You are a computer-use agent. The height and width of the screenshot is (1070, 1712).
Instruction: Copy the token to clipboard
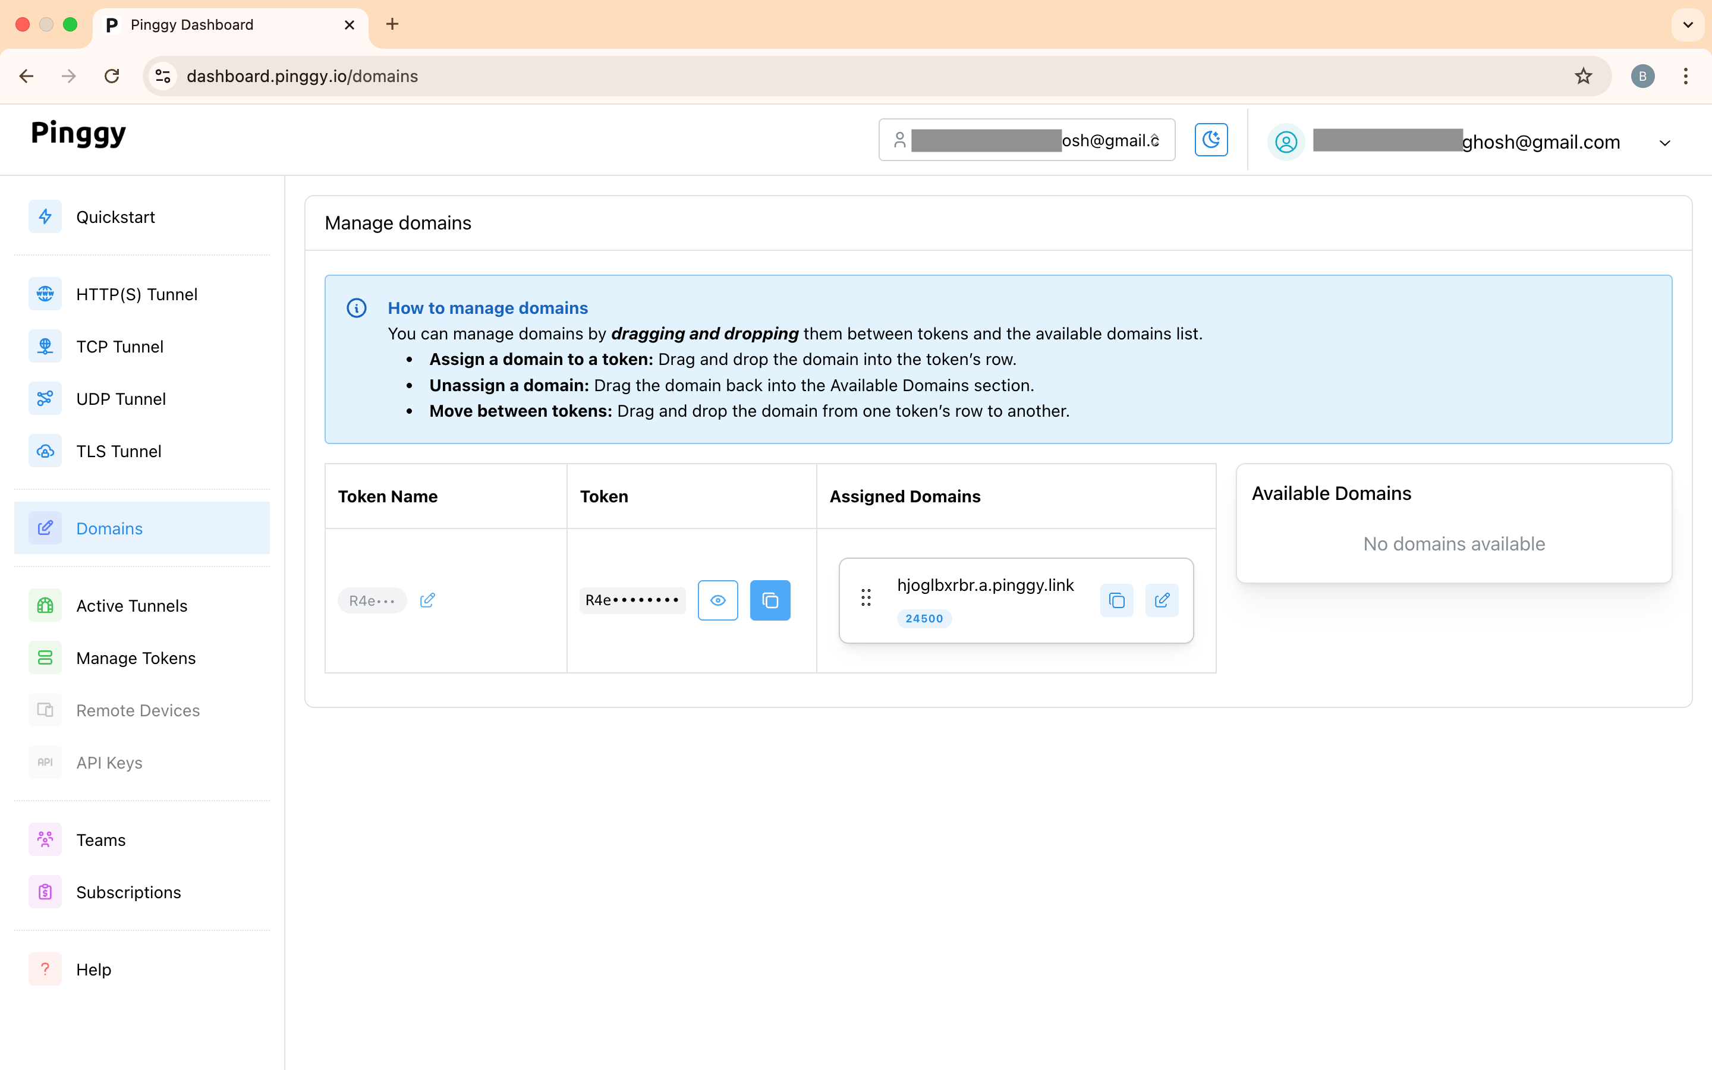(x=770, y=600)
